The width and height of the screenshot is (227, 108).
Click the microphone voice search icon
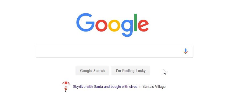[185, 51]
